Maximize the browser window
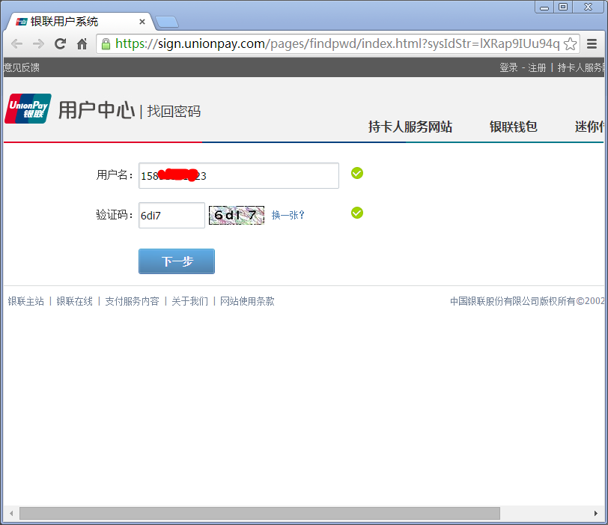608x525 pixels. (x=563, y=7)
